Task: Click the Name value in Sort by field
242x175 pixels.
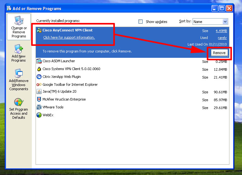Action: click(198, 22)
